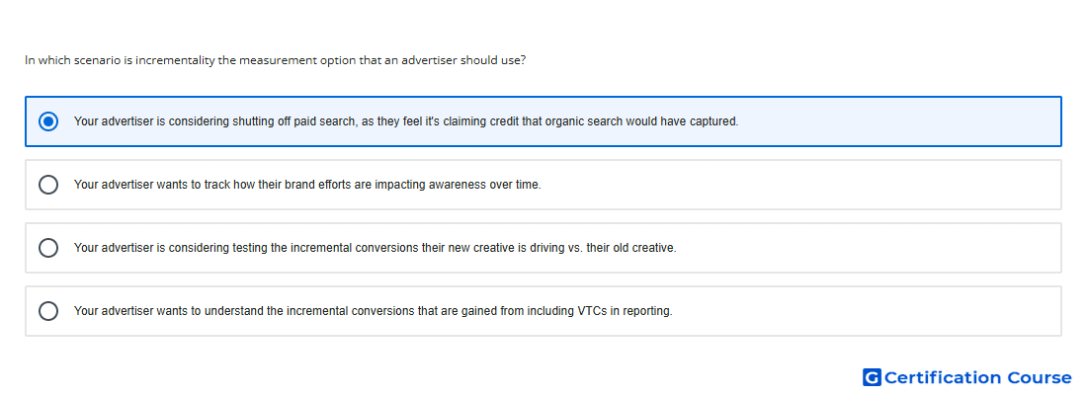
Task: Choose the new creative vs. old creative radio
Action: point(48,248)
